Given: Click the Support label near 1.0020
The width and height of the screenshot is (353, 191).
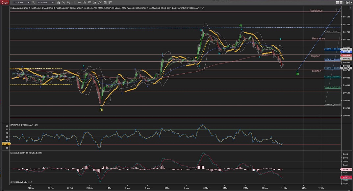Looking at the screenshot, I should tap(316, 71).
